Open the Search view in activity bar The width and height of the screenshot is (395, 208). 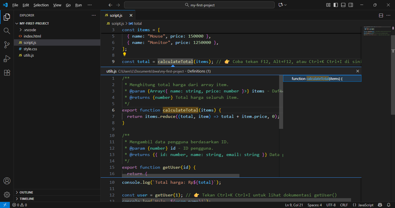click(x=7, y=31)
